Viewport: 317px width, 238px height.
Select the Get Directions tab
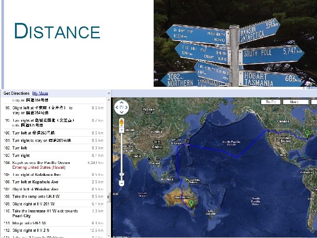[16, 93]
